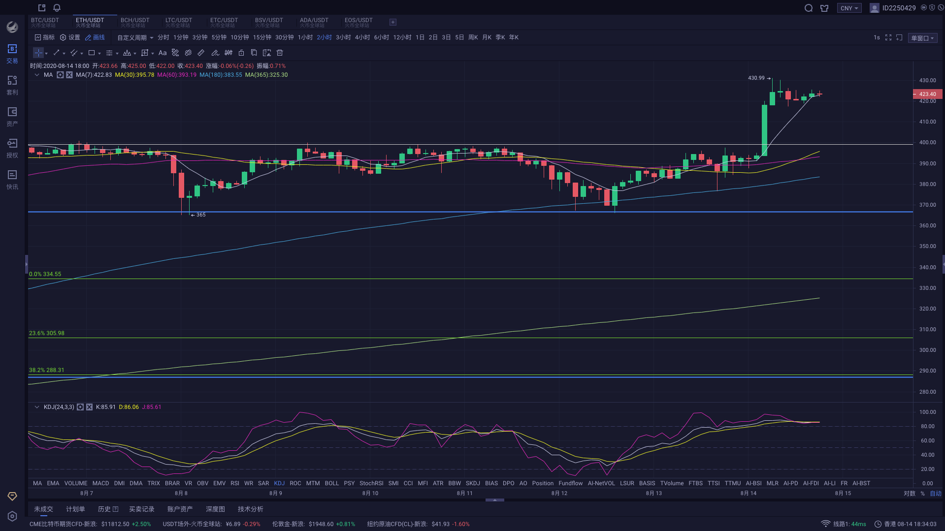Open search from the top bar

click(809, 8)
